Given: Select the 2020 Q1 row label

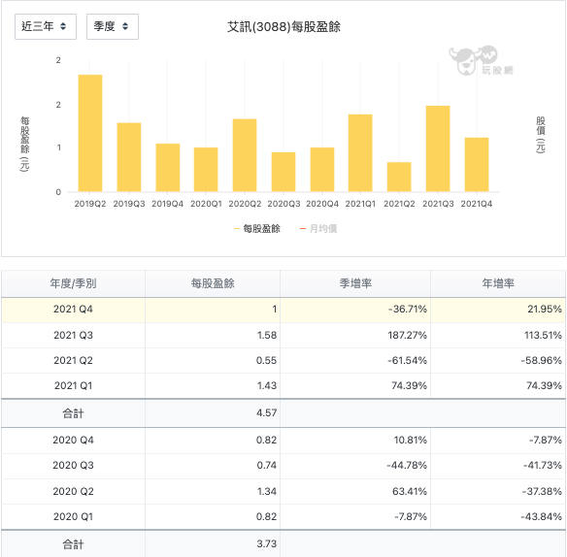Looking at the screenshot, I should coord(73,517).
